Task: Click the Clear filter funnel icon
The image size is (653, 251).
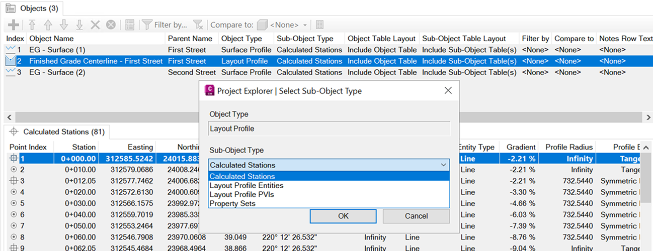Action: (x=198, y=25)
